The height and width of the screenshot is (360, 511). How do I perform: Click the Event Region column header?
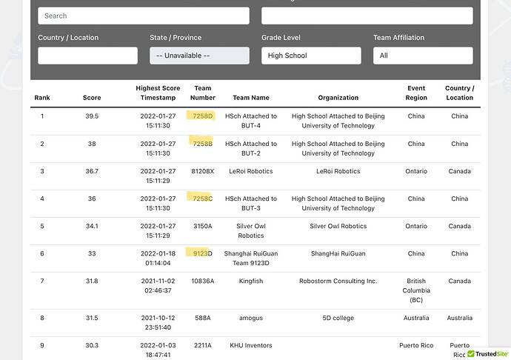(x=416, y=93)
